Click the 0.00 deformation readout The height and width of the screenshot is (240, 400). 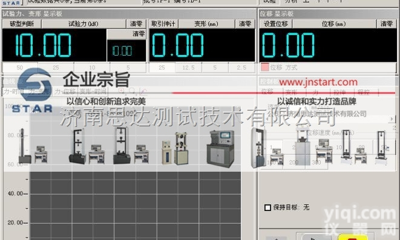[x=178, y=45]
